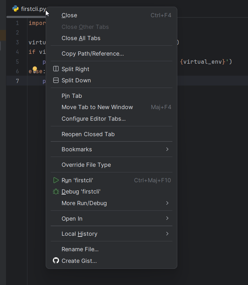Select Reopen Closed Tab
Image resolution: width=248 pixels, height=285 pixels.
88,134
